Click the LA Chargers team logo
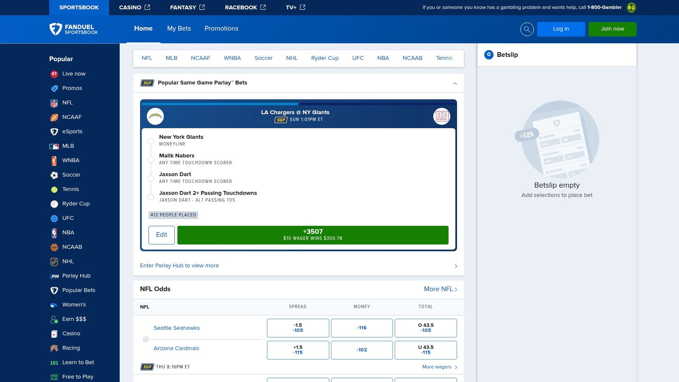This screenshot has height=382, width=679. 155,116
